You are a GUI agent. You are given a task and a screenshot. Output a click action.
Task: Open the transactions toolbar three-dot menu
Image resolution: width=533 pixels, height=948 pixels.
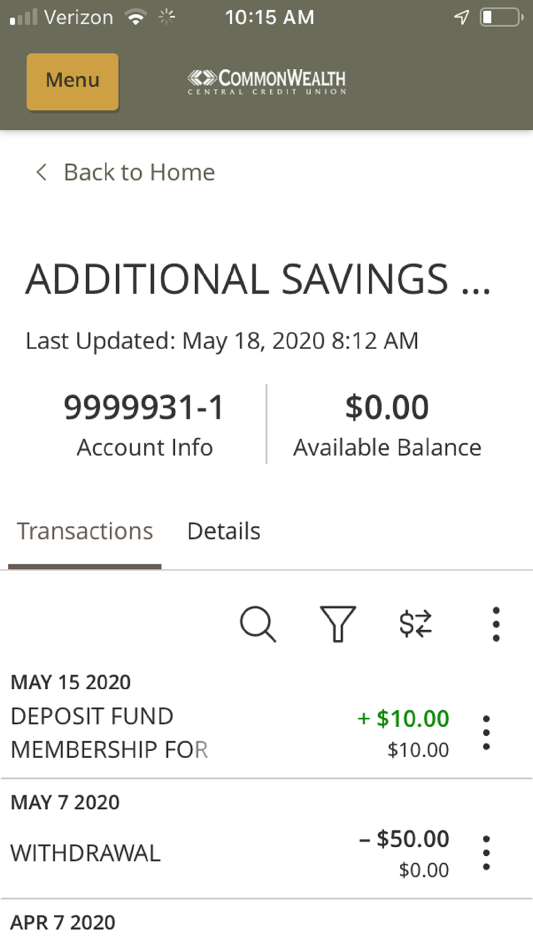(496, 624)
